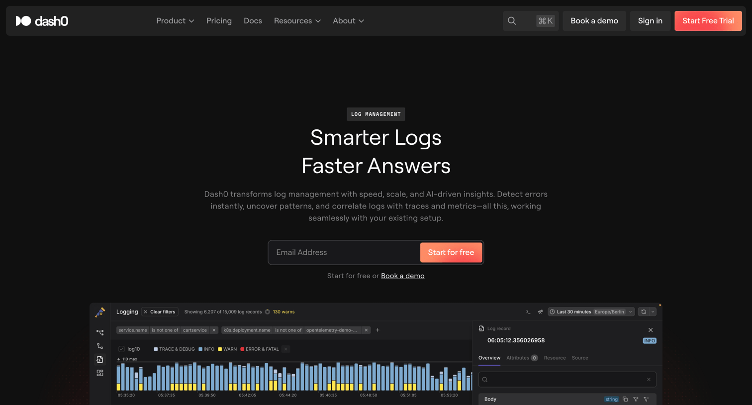Change the is not one of operator for service.name
The image size is (752, 405).
tap(165, 330)
